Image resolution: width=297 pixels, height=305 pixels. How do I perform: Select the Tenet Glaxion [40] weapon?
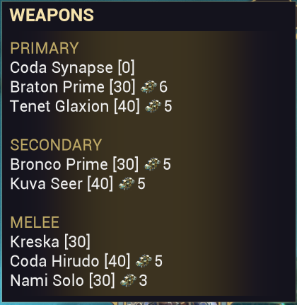(x=75, y=106)
